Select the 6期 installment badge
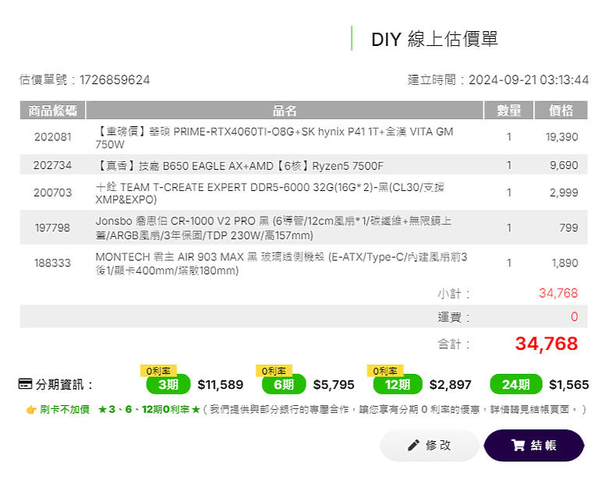 click(284, 384)
